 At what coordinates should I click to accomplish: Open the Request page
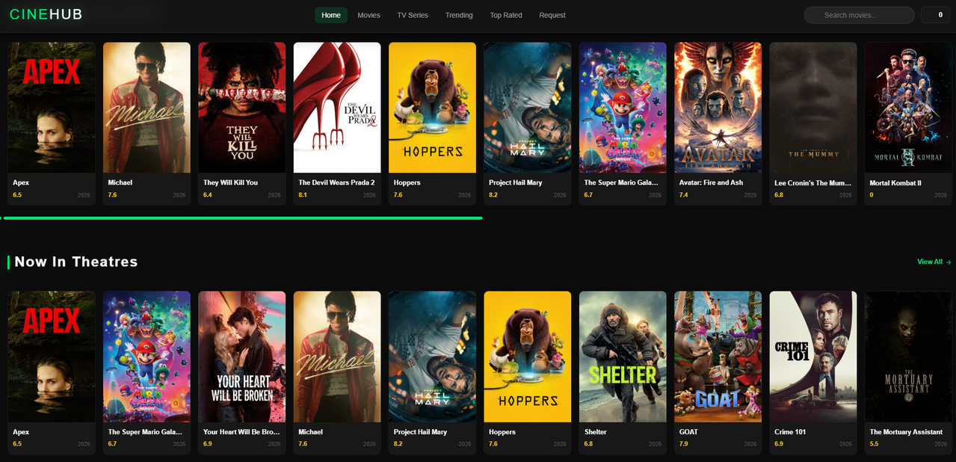point(552,15)
